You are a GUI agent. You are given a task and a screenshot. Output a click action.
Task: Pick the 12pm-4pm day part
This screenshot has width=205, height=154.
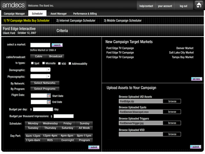coord(50,136)
